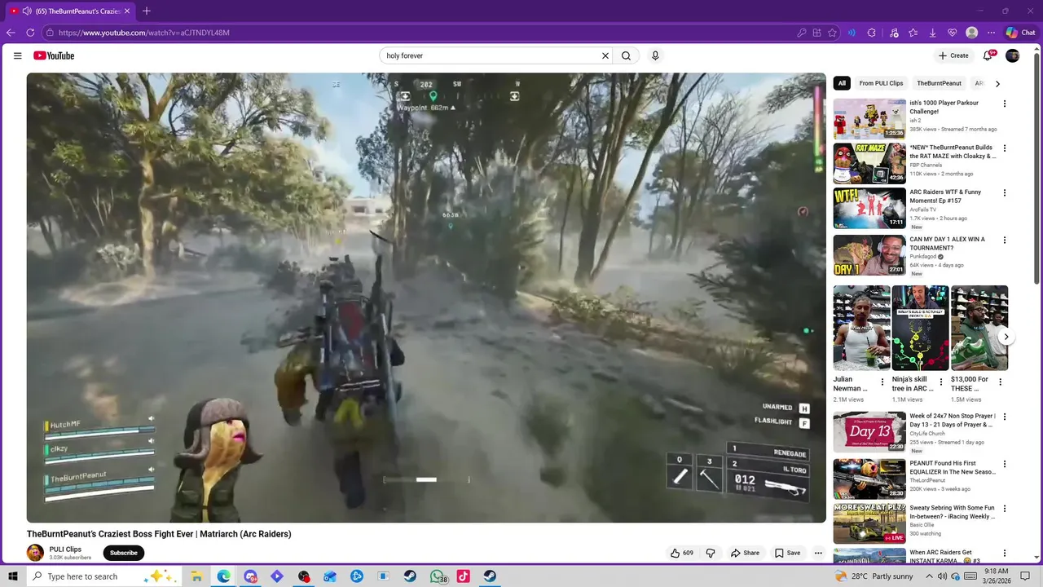The image size is (1043, 587).
Task: Open the taskbar volume control
Action: coord(943,576)
